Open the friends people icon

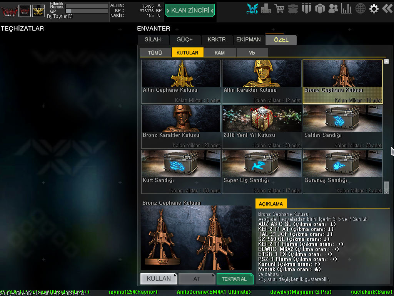(x=333, y=9)
